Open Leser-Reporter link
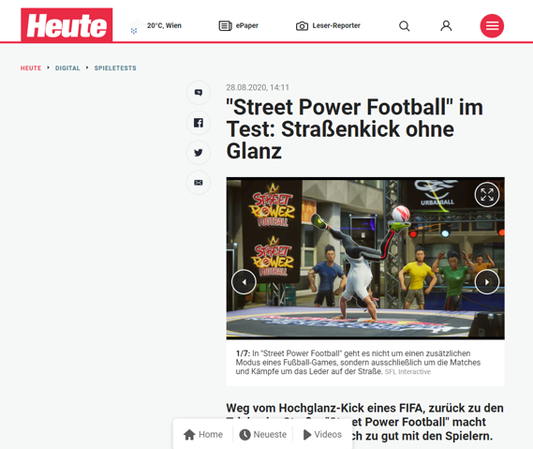 [328, 26]
